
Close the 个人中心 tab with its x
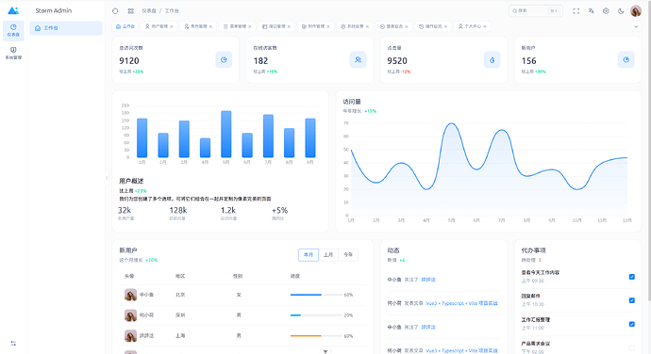pos(485,26)
